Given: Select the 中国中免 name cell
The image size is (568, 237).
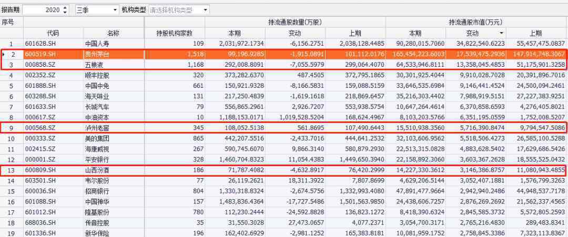Looking at the screenshot, I should (x=114, y=86).
